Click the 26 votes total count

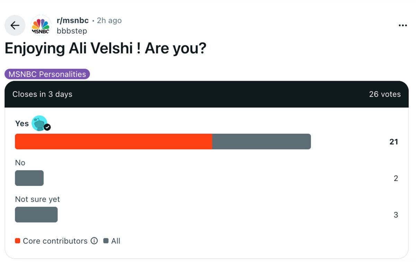(x=384, y=94)
